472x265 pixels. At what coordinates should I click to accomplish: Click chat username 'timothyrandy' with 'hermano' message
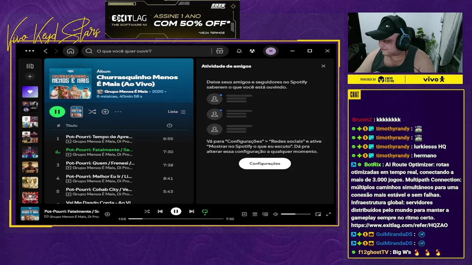pos(393,156)
